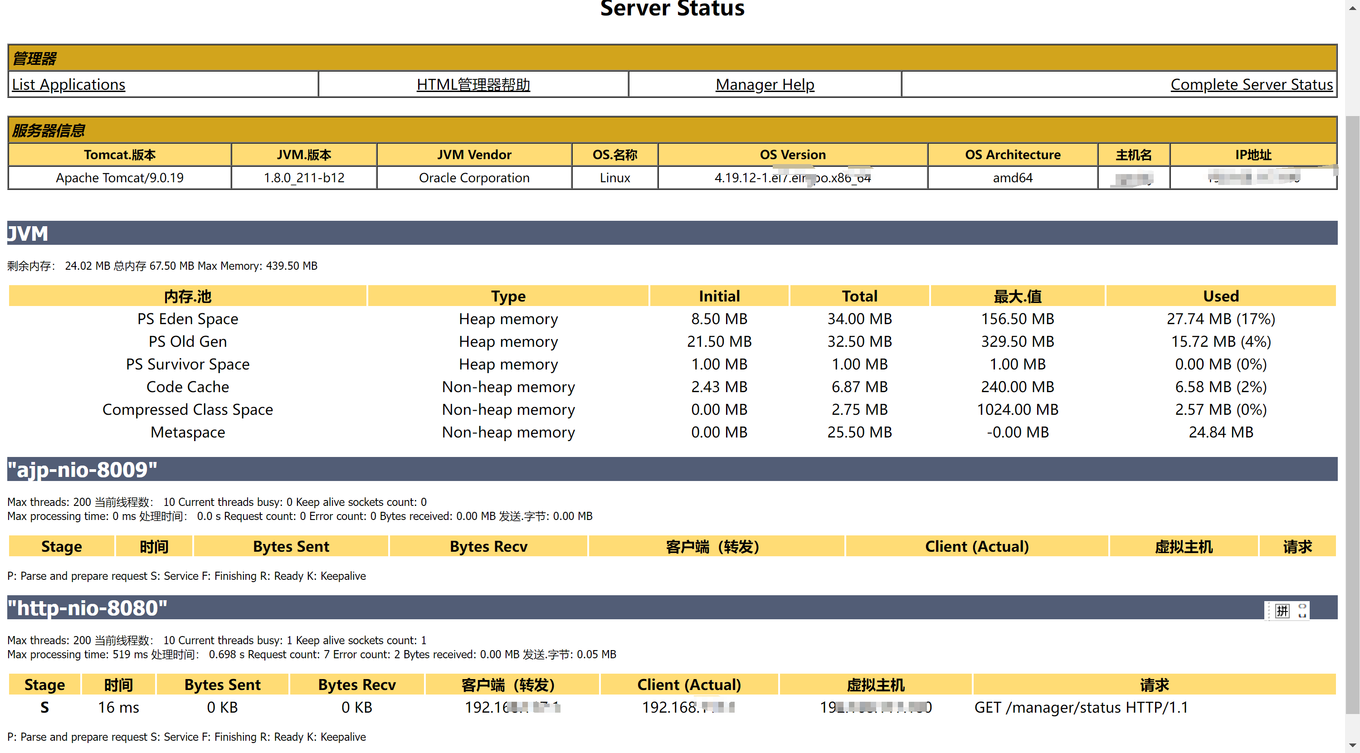Screen dimensions: 1360x753
Task: Click the 服务器信息 section title
Action: tap(49, 131)
